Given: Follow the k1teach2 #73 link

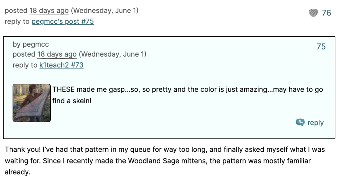Looking at the screenshot, I should click(x=61, y=65).
